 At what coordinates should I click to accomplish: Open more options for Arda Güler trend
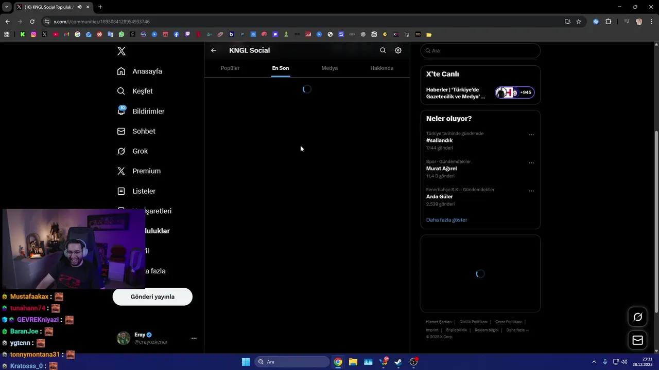click(531, 191)
